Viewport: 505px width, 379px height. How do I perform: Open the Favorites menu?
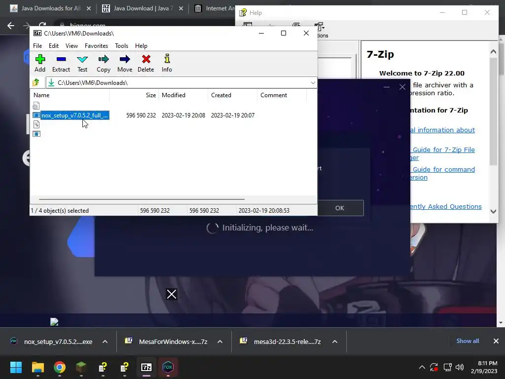click(96, 46)
